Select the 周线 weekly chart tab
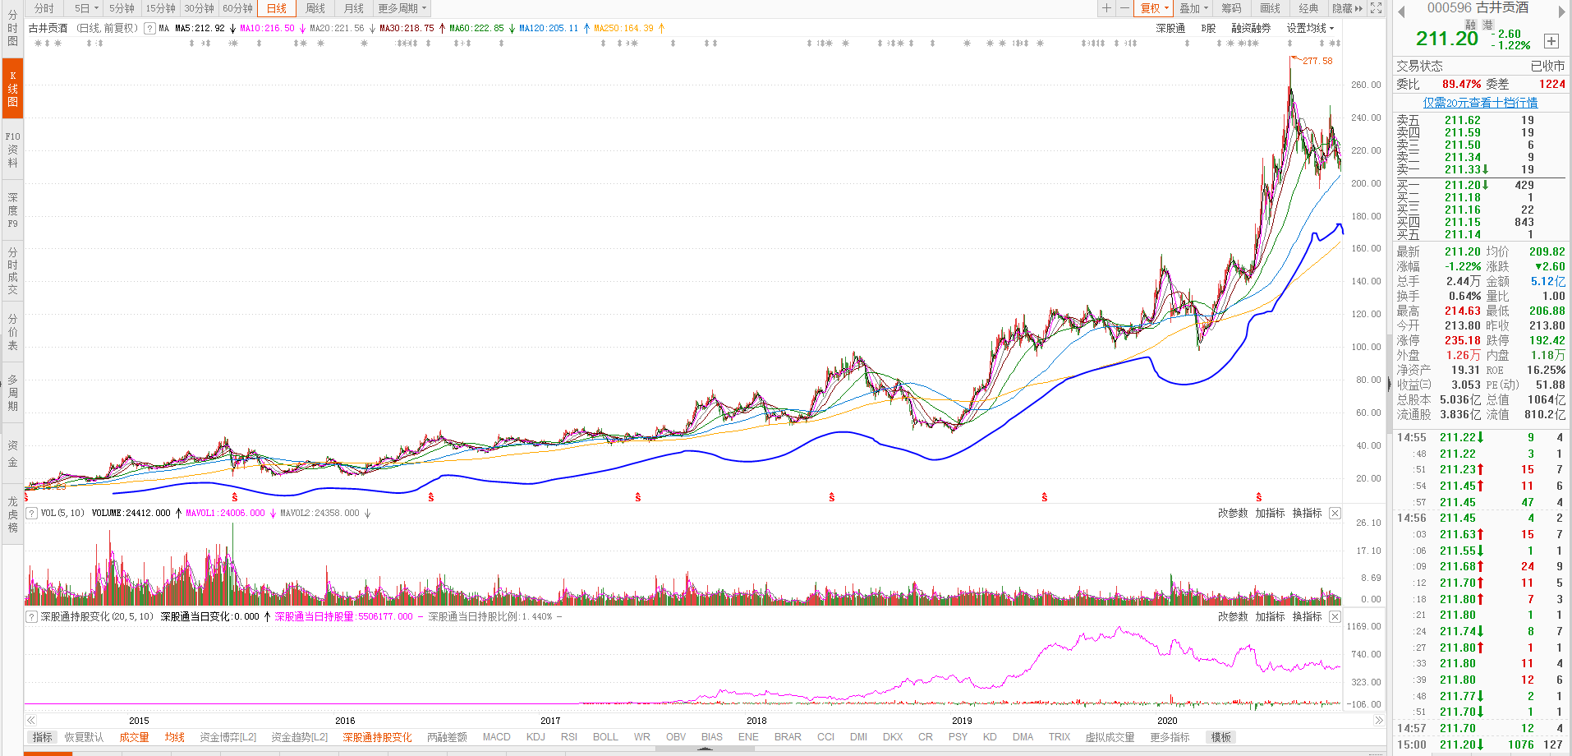Image resolution: width=1572 pixels, height=756 pixels. click(315, 8)
